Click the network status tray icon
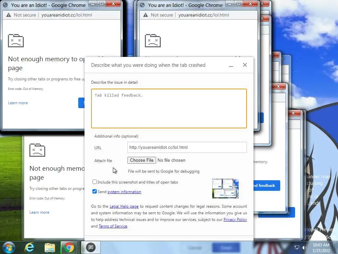Image resolution: width=338 pixels, height=254 pixels. click(297, 247)
